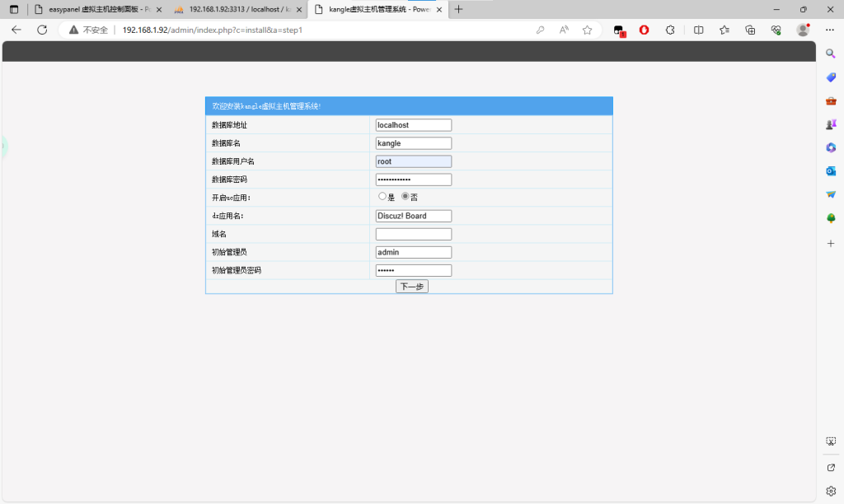This screenshot has width=844, height=504.
Task: Select the 是 radio button for 开启uc应用
Action: click(382, 196)
